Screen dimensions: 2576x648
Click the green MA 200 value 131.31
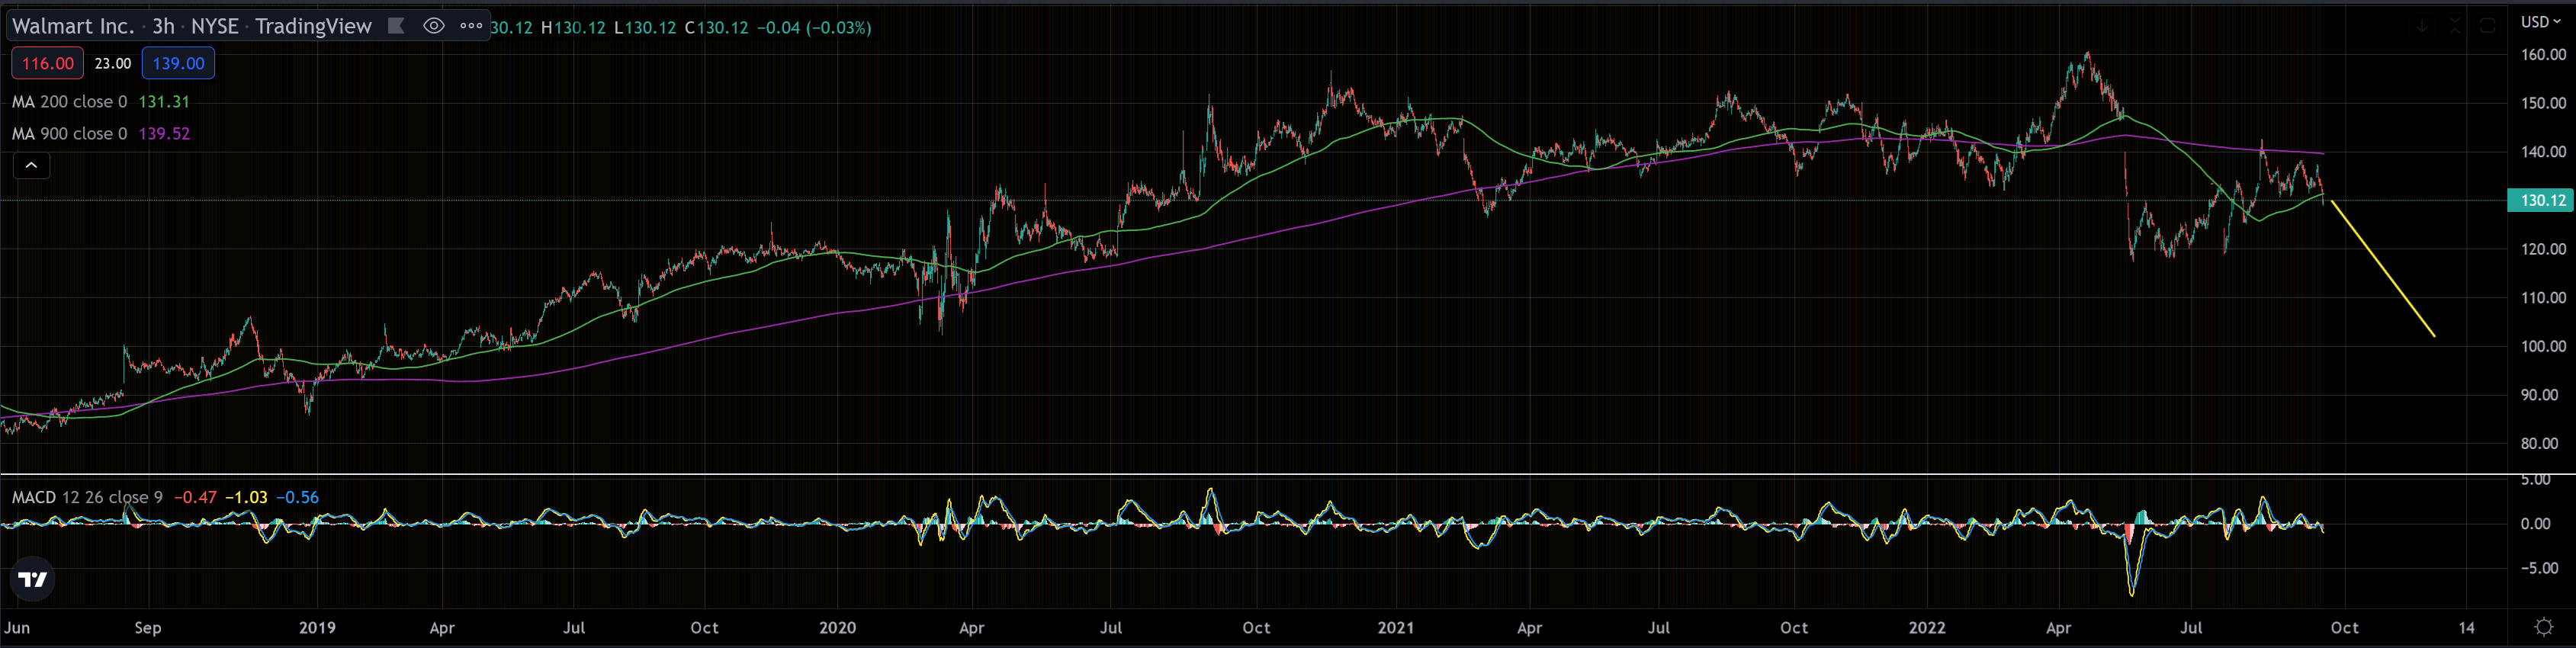point(164,102)
